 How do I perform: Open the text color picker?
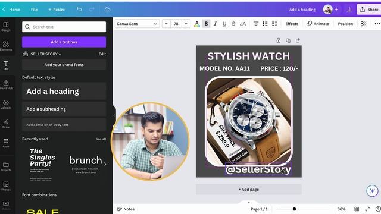pos(197,24)
